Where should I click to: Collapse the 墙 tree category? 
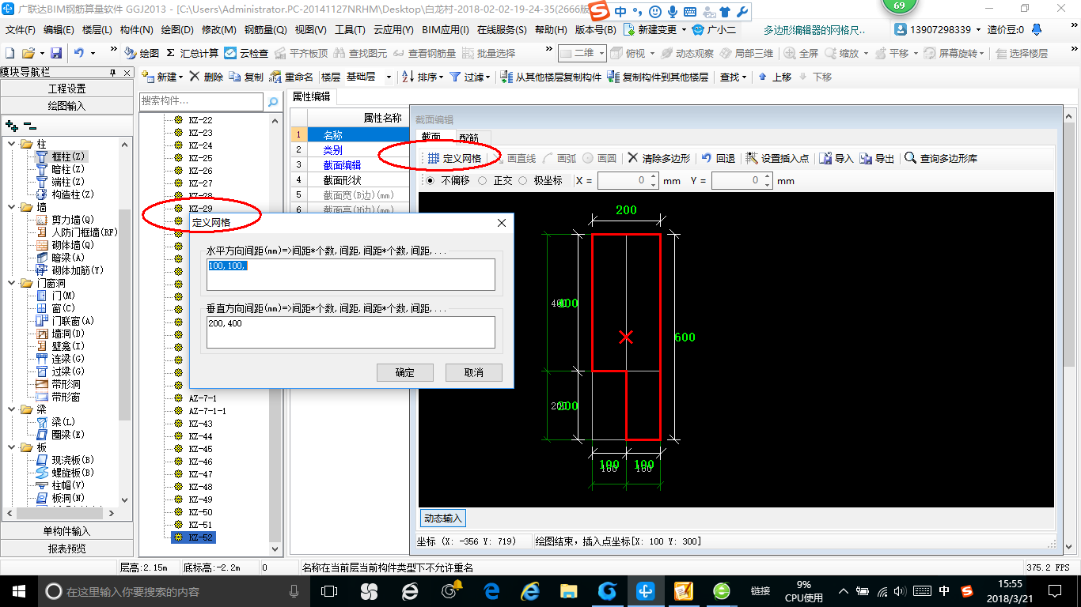coord(11,207)
